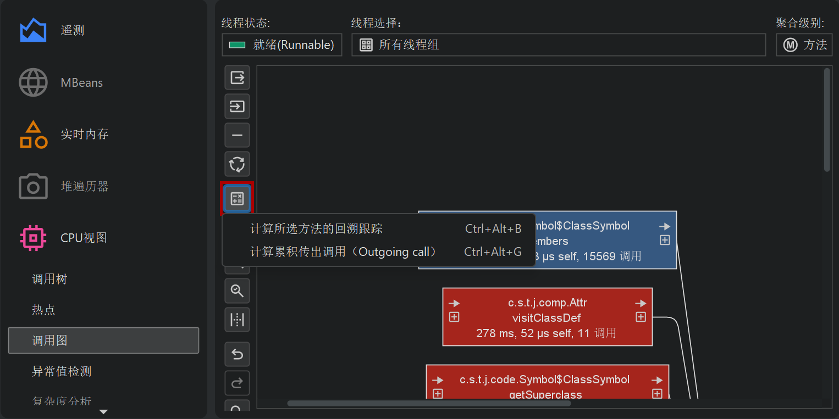Open the 线程状态 就绪(Runnable) dropdown
This screenshot has width=839, height=419.
pos(282,45)
